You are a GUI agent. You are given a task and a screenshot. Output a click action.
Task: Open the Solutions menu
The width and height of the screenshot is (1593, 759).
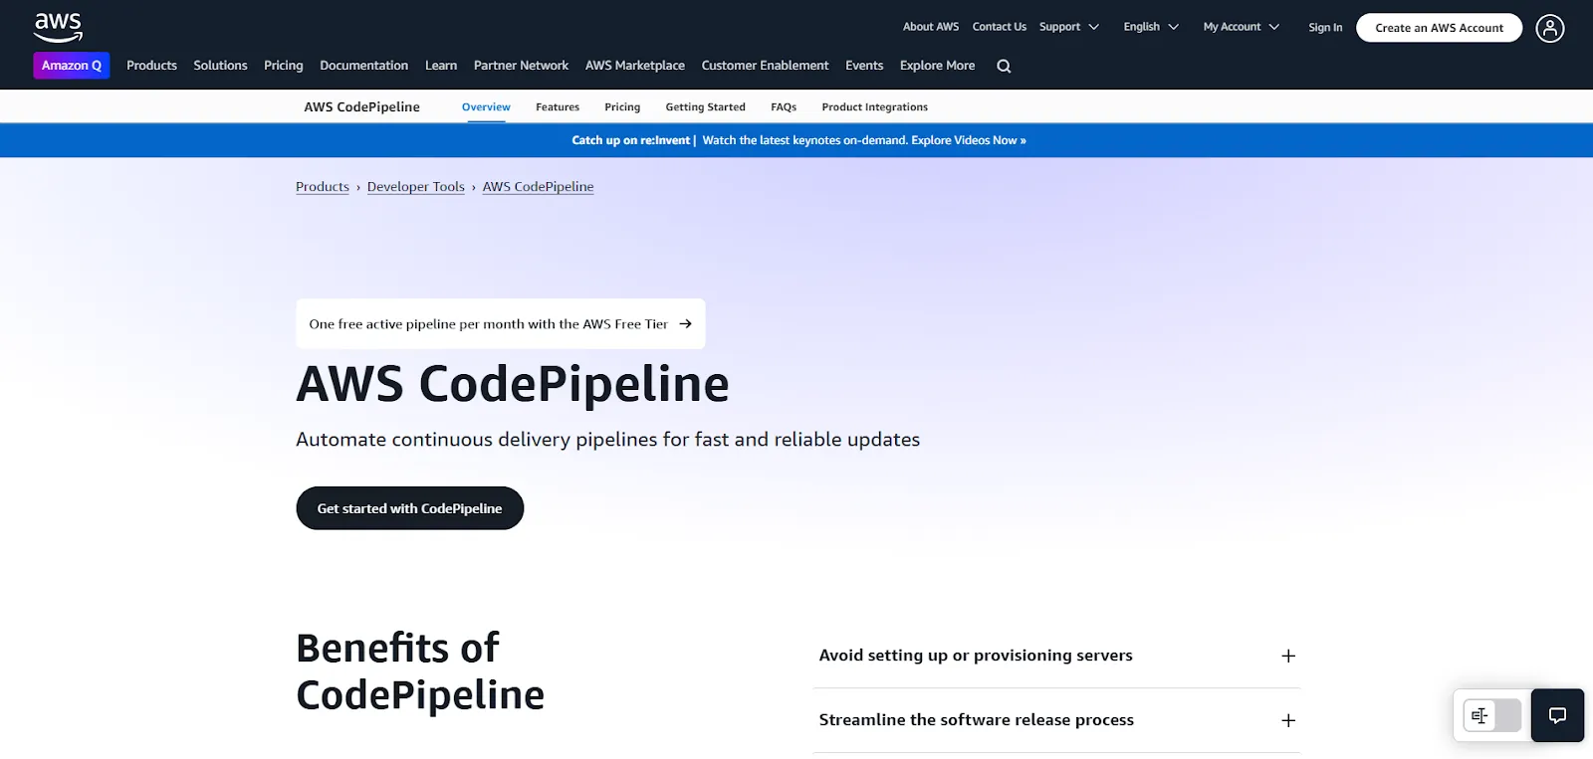220,66
